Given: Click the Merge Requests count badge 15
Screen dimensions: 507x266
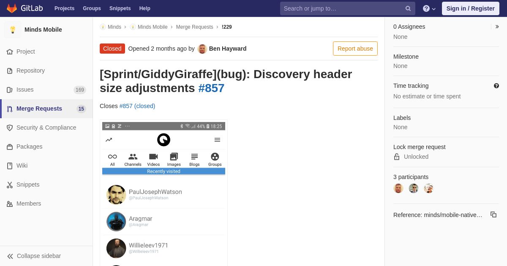Looking at the screenshot, I should [x=81, y=109].
